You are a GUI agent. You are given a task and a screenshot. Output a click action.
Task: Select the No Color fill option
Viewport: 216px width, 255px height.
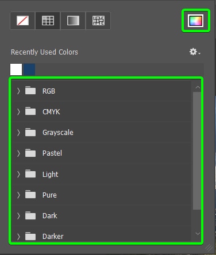22,21
